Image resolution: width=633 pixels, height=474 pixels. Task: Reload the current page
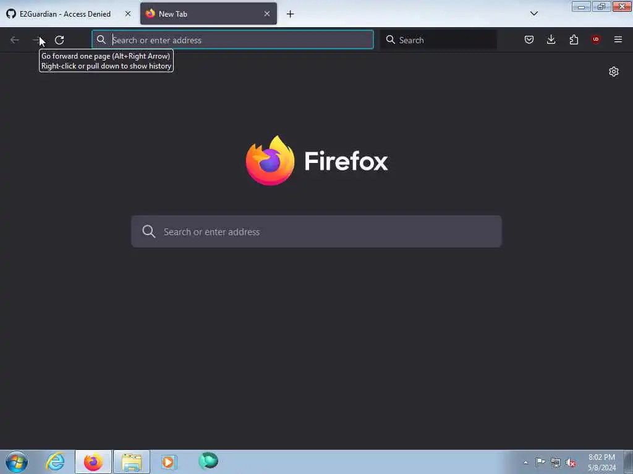(x=59, y=40)
